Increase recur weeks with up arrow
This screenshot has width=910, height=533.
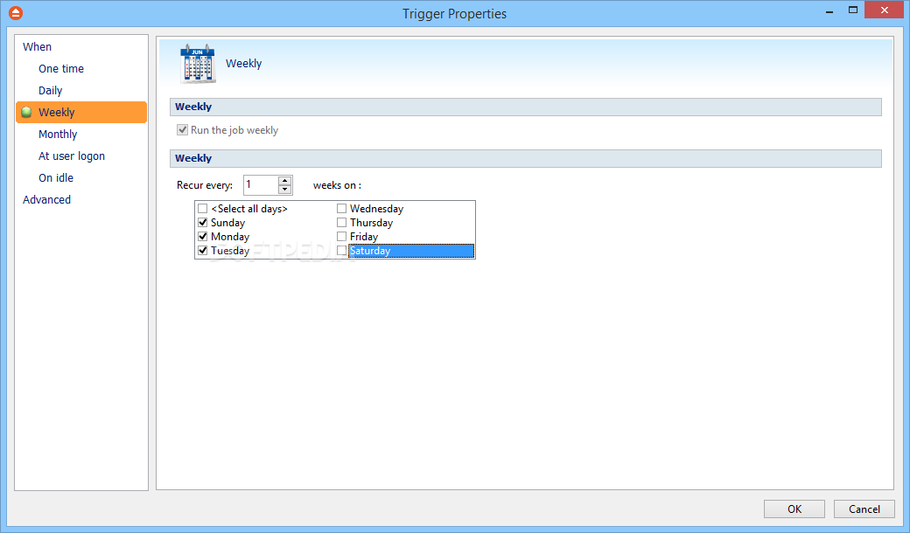point(284,181)
